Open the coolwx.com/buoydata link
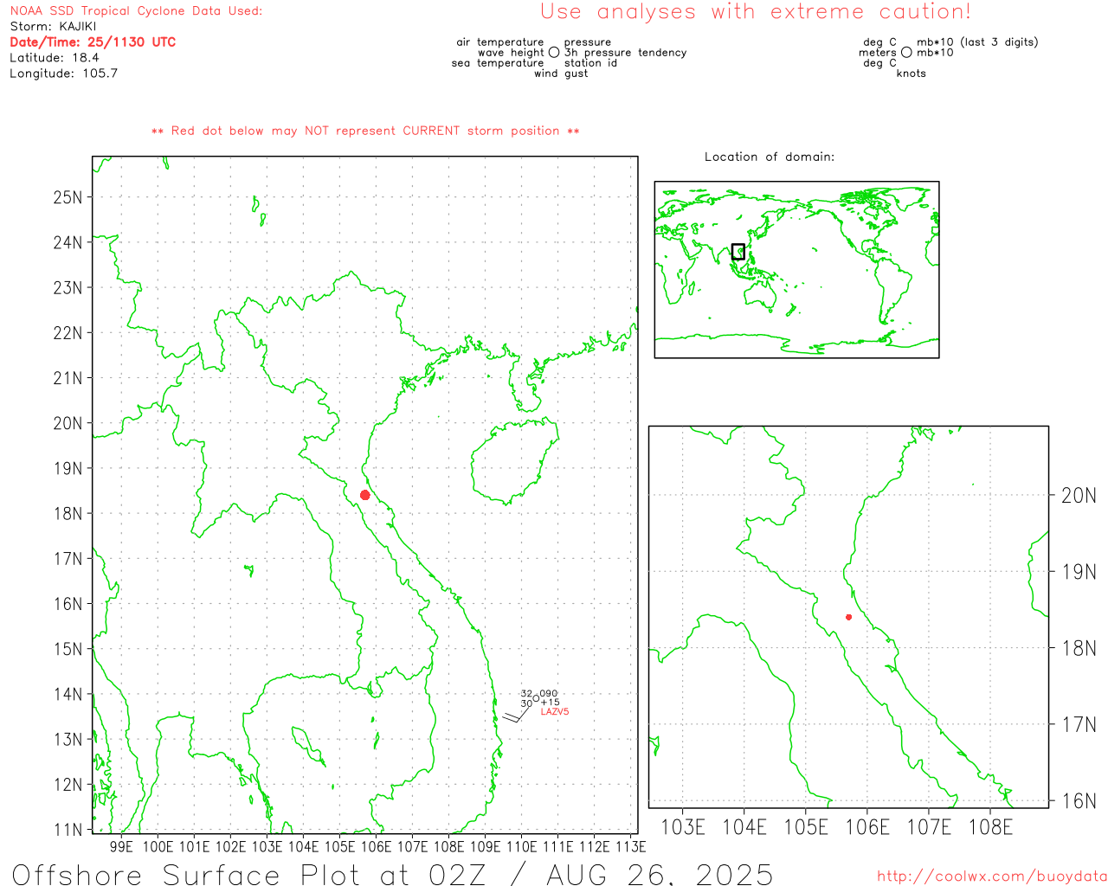1108x886 pixels. tap(992, 876)
